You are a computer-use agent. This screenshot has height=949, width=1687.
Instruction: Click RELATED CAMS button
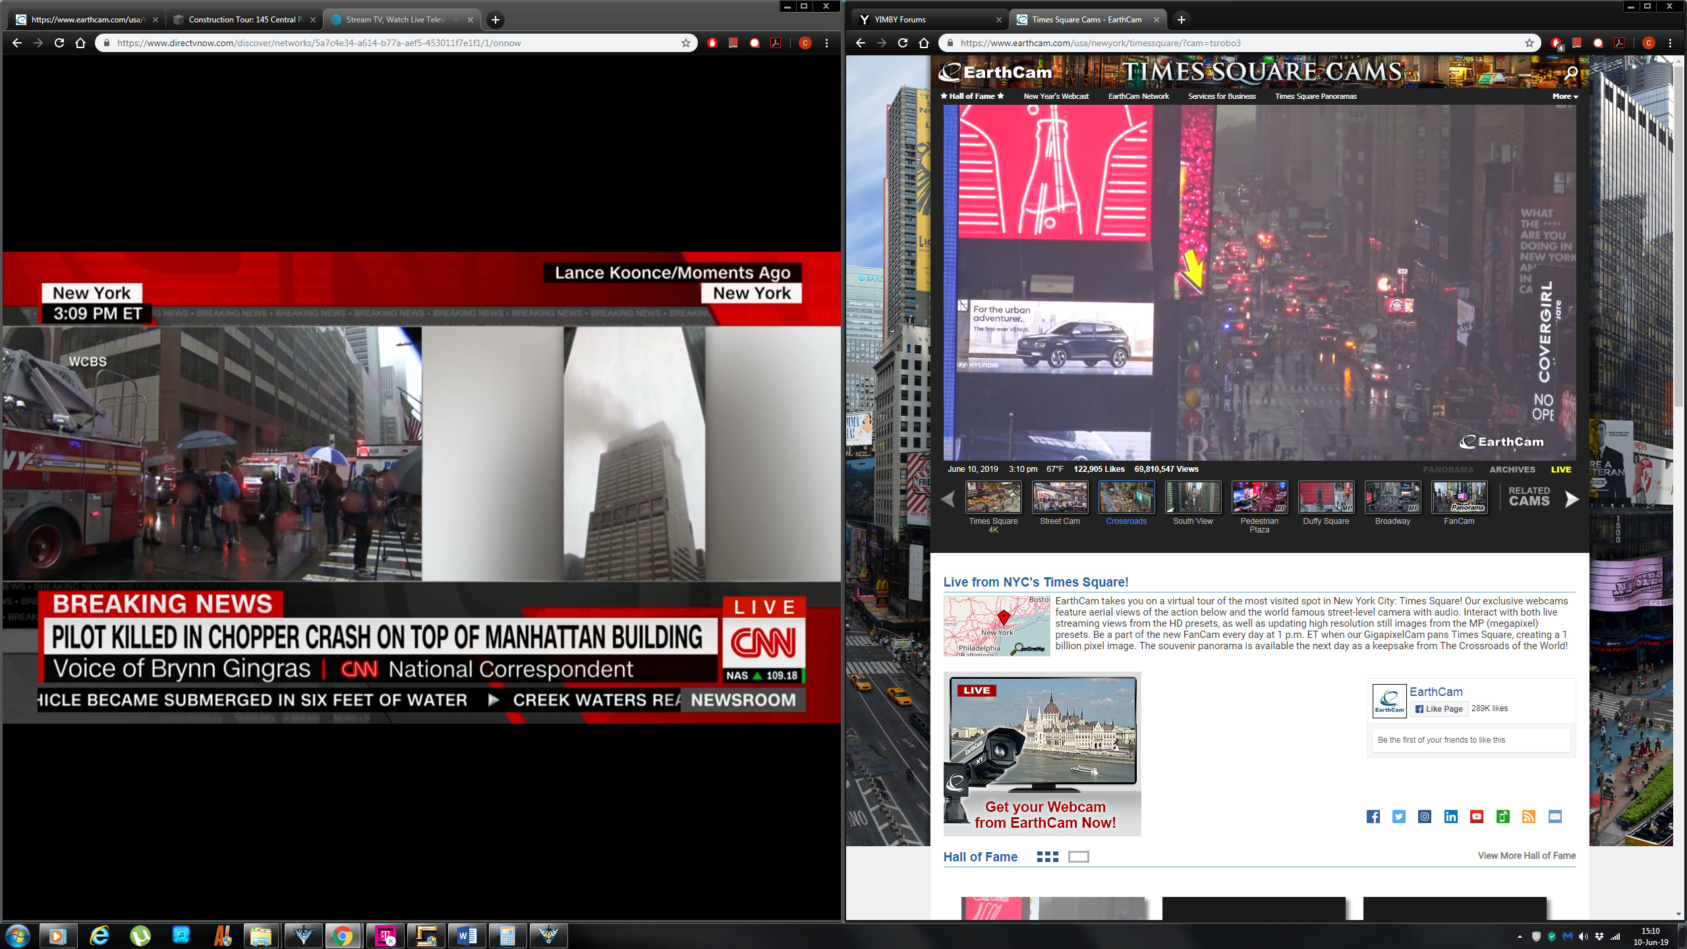tap(1529, 496)
